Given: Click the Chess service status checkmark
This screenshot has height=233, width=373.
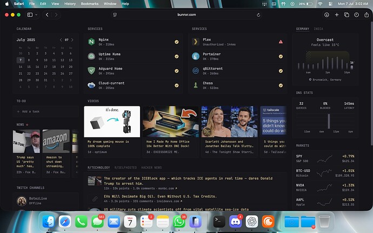Looking at the screenshot, I should pyautogui.click(x=281, y=85).
